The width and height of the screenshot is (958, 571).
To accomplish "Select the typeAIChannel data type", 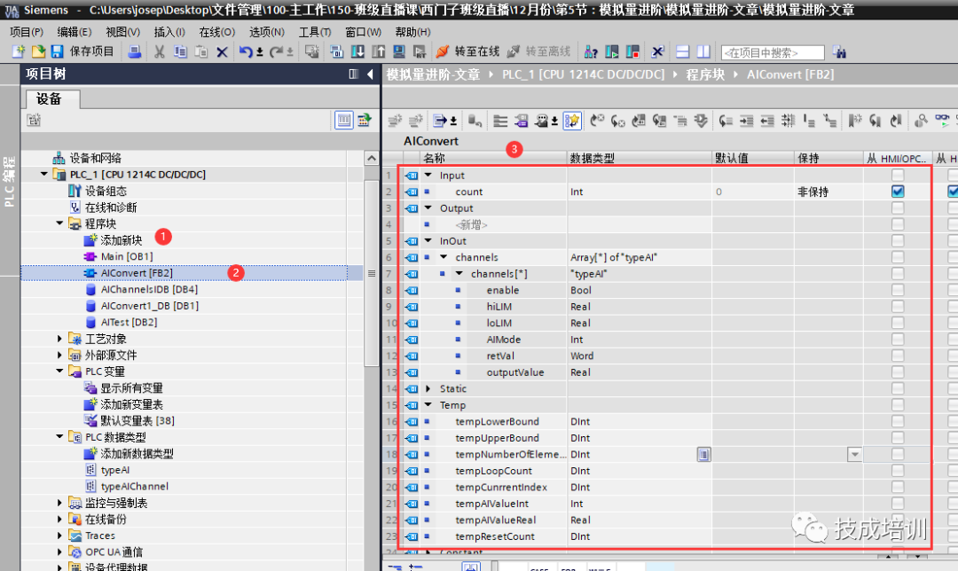I will pos(135,486).
